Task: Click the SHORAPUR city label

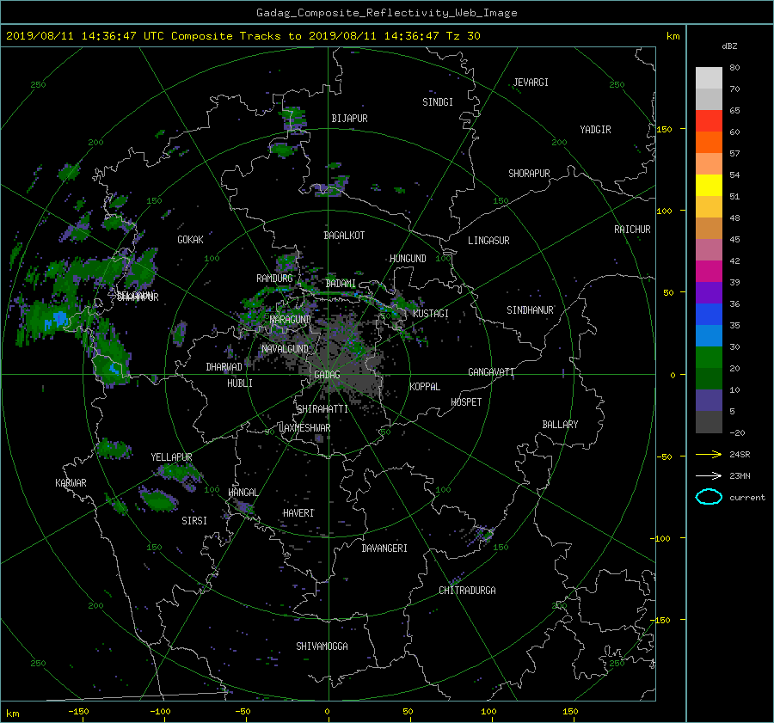Action: [x=529, y=174]
